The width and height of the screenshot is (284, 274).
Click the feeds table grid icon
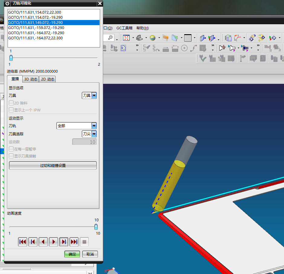(x=231, y=58)
